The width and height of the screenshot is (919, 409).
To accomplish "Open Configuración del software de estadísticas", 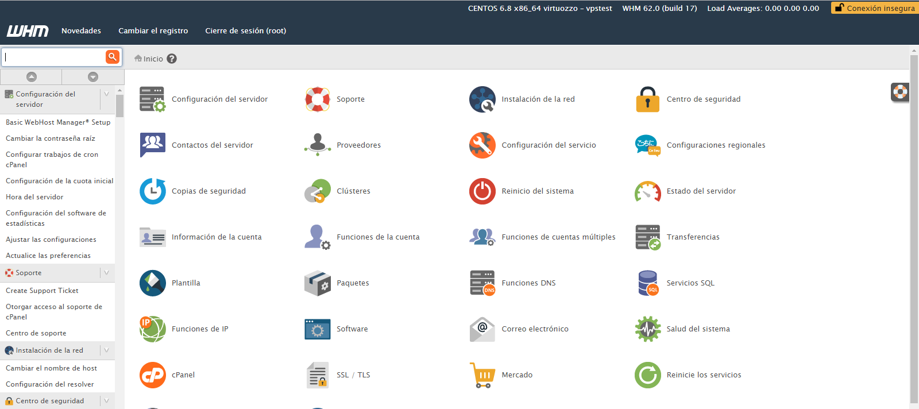I will pyautogui.click(x=56, y=218).
